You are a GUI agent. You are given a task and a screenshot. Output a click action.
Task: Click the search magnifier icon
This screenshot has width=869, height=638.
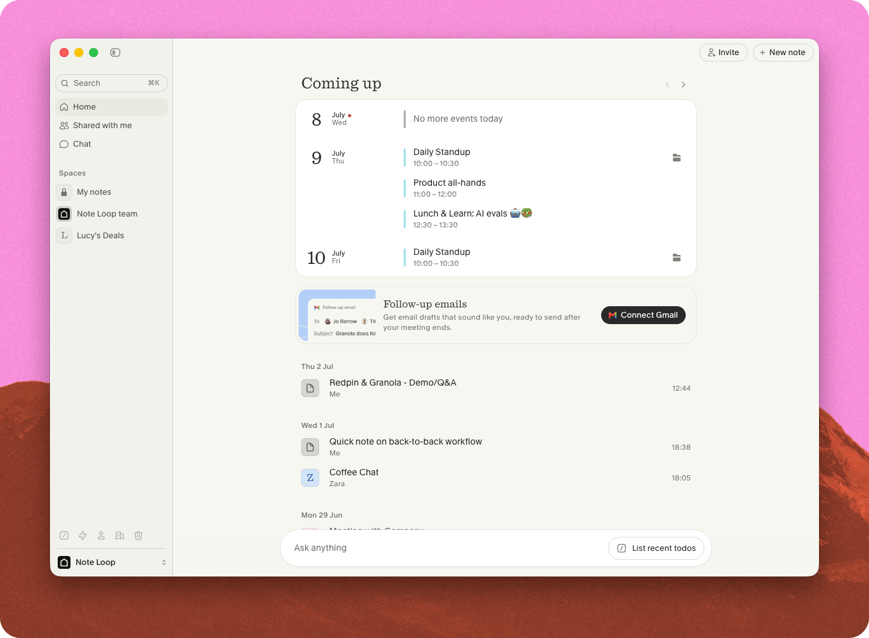pos(65,83)
